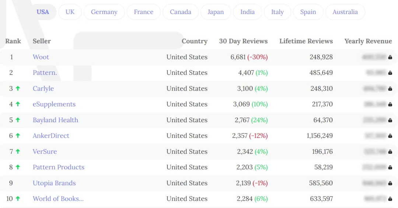Click the green up arrow beside eSupplements' rank
This screenshot has height=208, width=398.
(18, 104)
